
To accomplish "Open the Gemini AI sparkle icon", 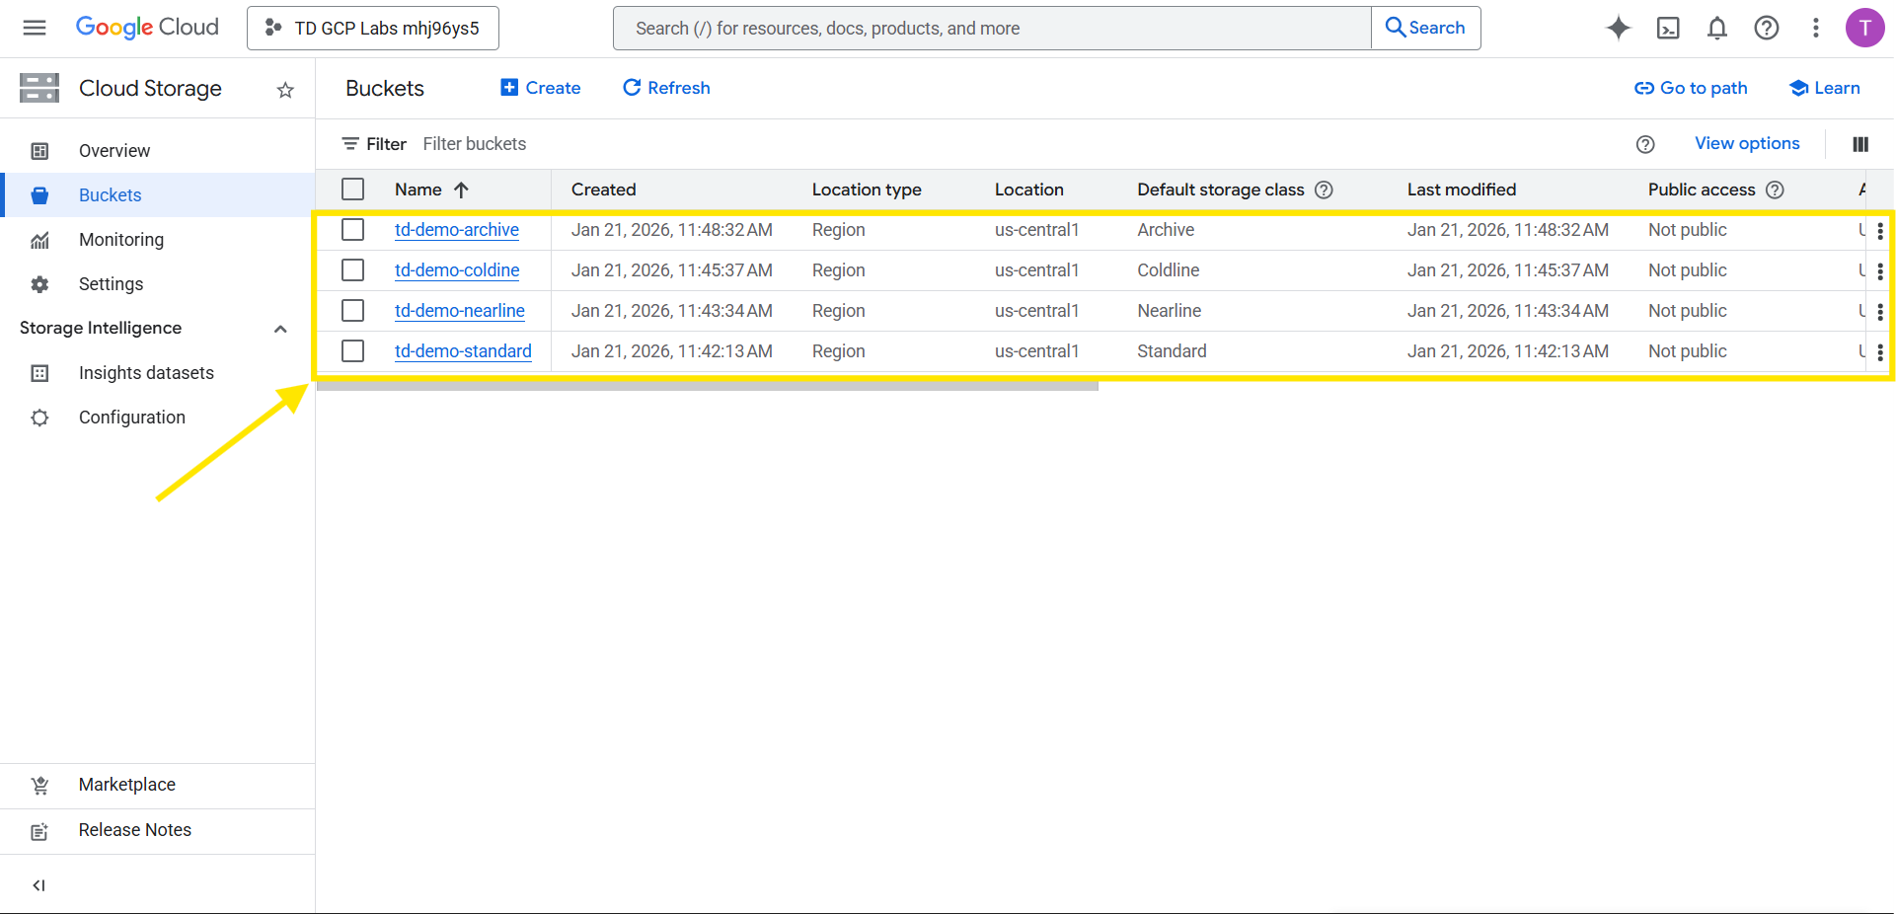I will (1618, 28).
